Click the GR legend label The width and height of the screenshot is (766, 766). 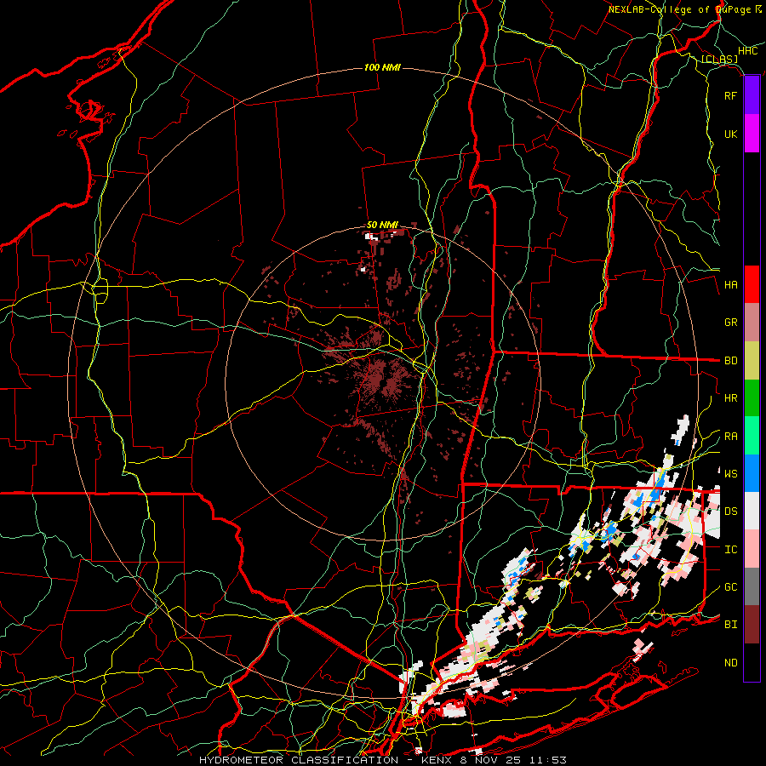[731, 323]
